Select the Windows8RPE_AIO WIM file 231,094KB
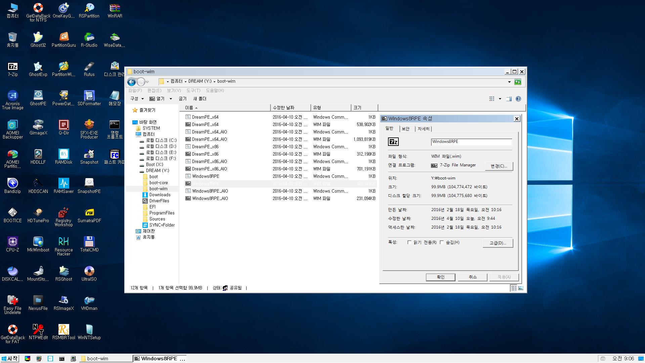 point(281,198)
